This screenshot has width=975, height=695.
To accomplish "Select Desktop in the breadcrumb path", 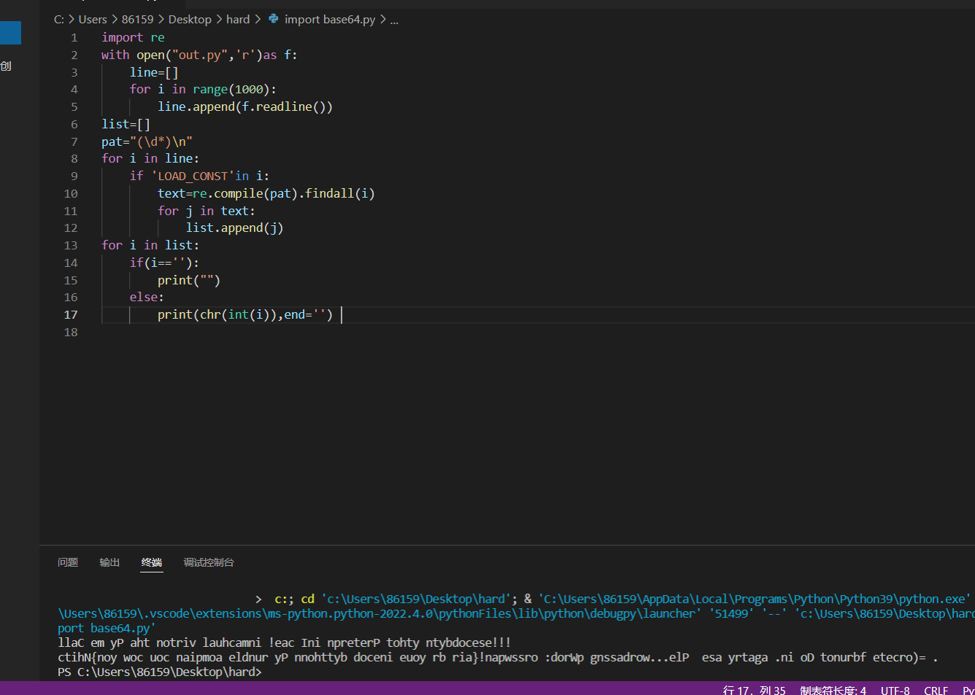I will (x=190, y=19).
